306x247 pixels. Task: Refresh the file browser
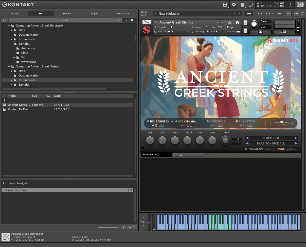tap(5, 20)
